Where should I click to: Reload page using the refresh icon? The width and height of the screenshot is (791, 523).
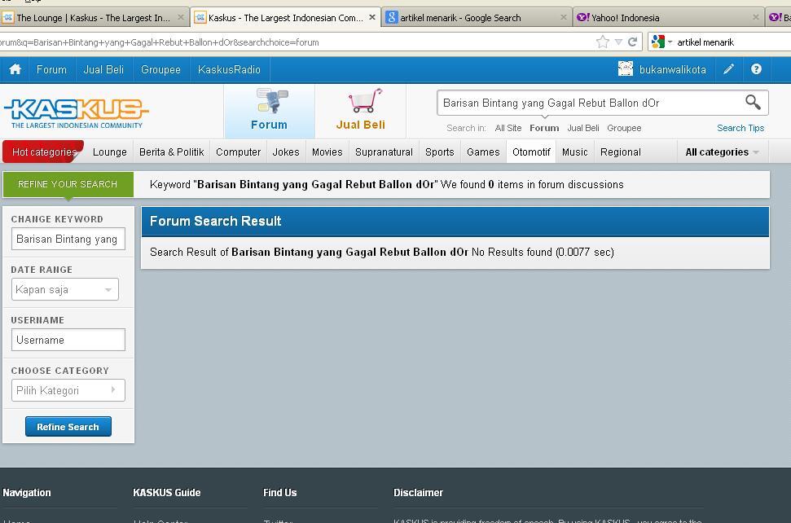632,42
